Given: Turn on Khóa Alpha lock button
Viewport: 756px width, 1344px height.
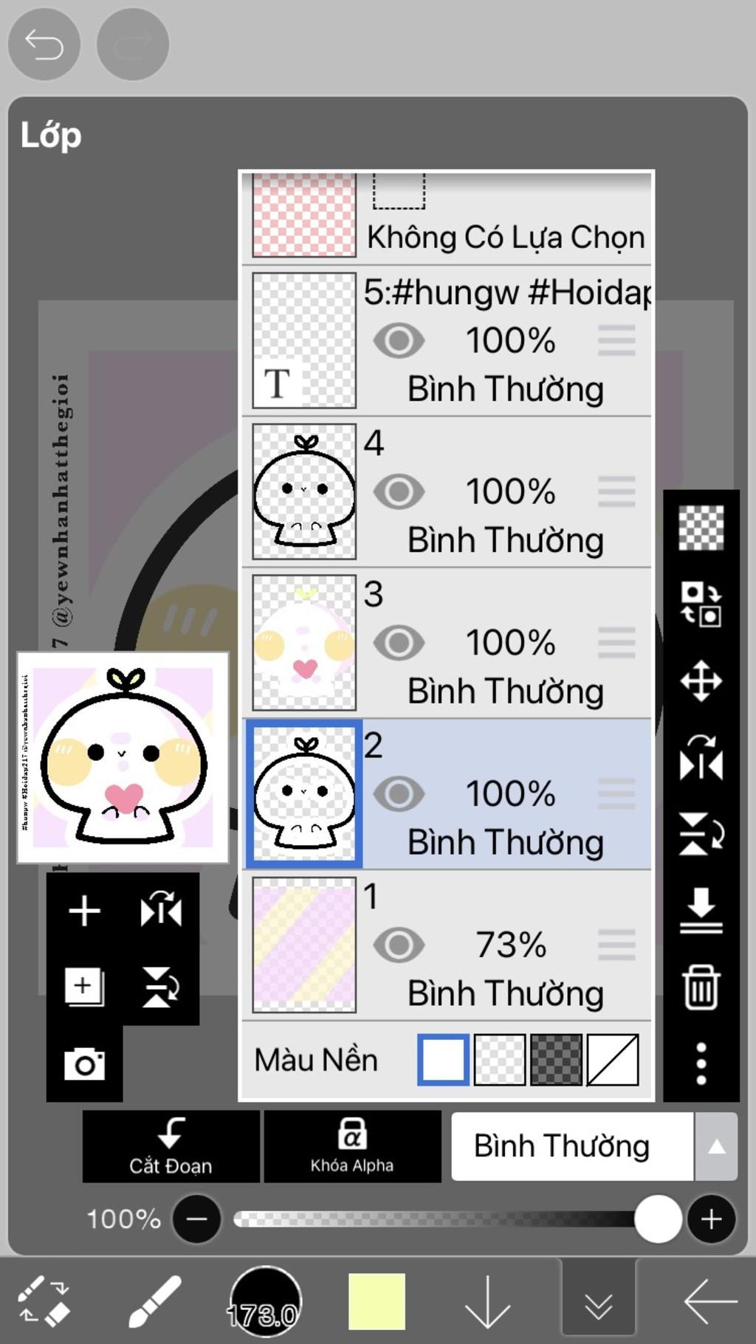Looking at the screenshot, I should point(352,1146).
